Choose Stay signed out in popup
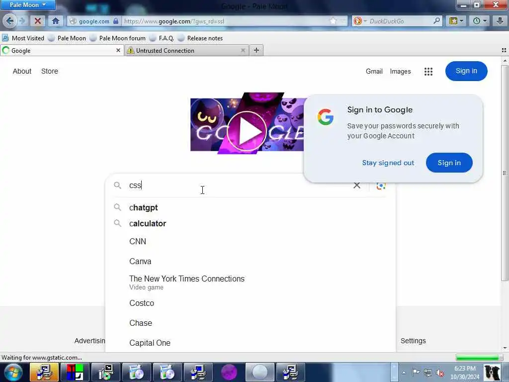 pos(388,163)
